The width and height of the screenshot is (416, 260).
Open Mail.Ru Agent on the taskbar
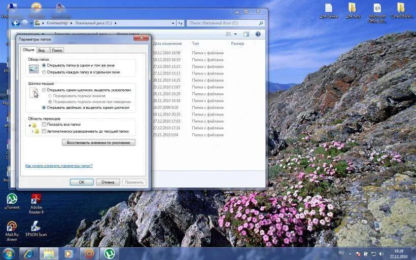pos(89,253)
